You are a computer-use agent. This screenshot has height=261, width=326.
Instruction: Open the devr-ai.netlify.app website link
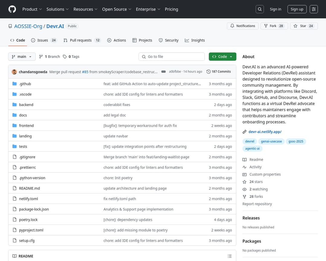click(x=265, y=132)
